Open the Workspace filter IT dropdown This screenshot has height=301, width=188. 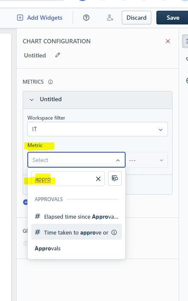[x=97, y=129]
